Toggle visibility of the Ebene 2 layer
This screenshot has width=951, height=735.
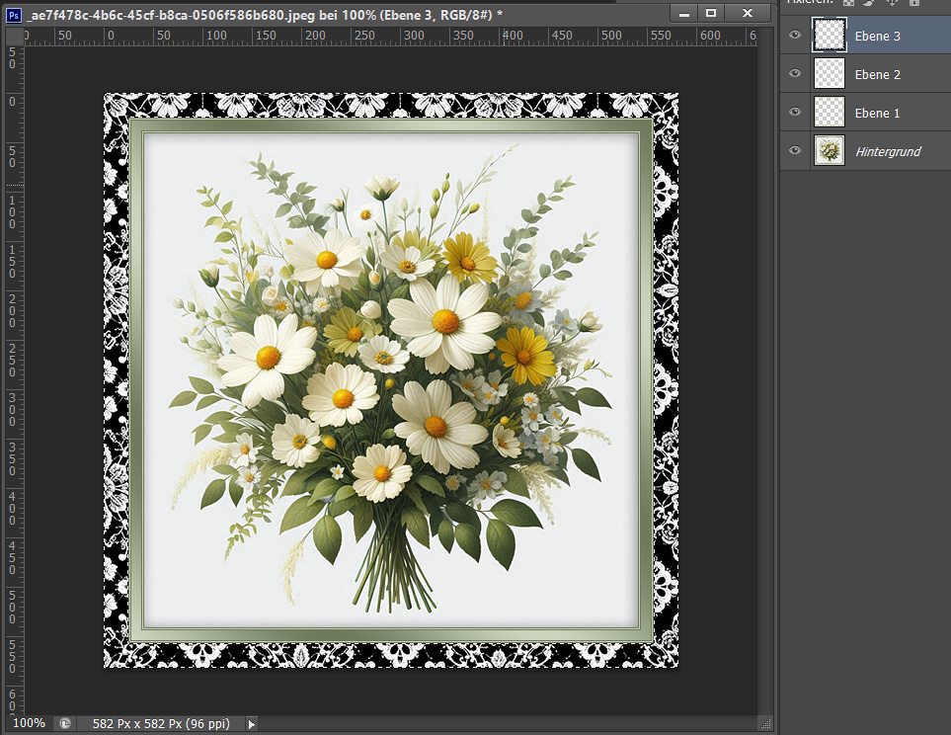795,73
